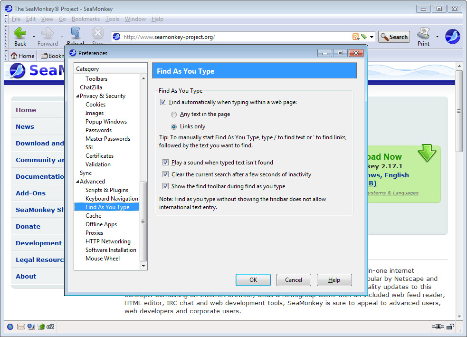Click the orange RSS feed icon in address bar
Image resolution: width=467 pixels, height=337 pixels.
tap(356, 37)
